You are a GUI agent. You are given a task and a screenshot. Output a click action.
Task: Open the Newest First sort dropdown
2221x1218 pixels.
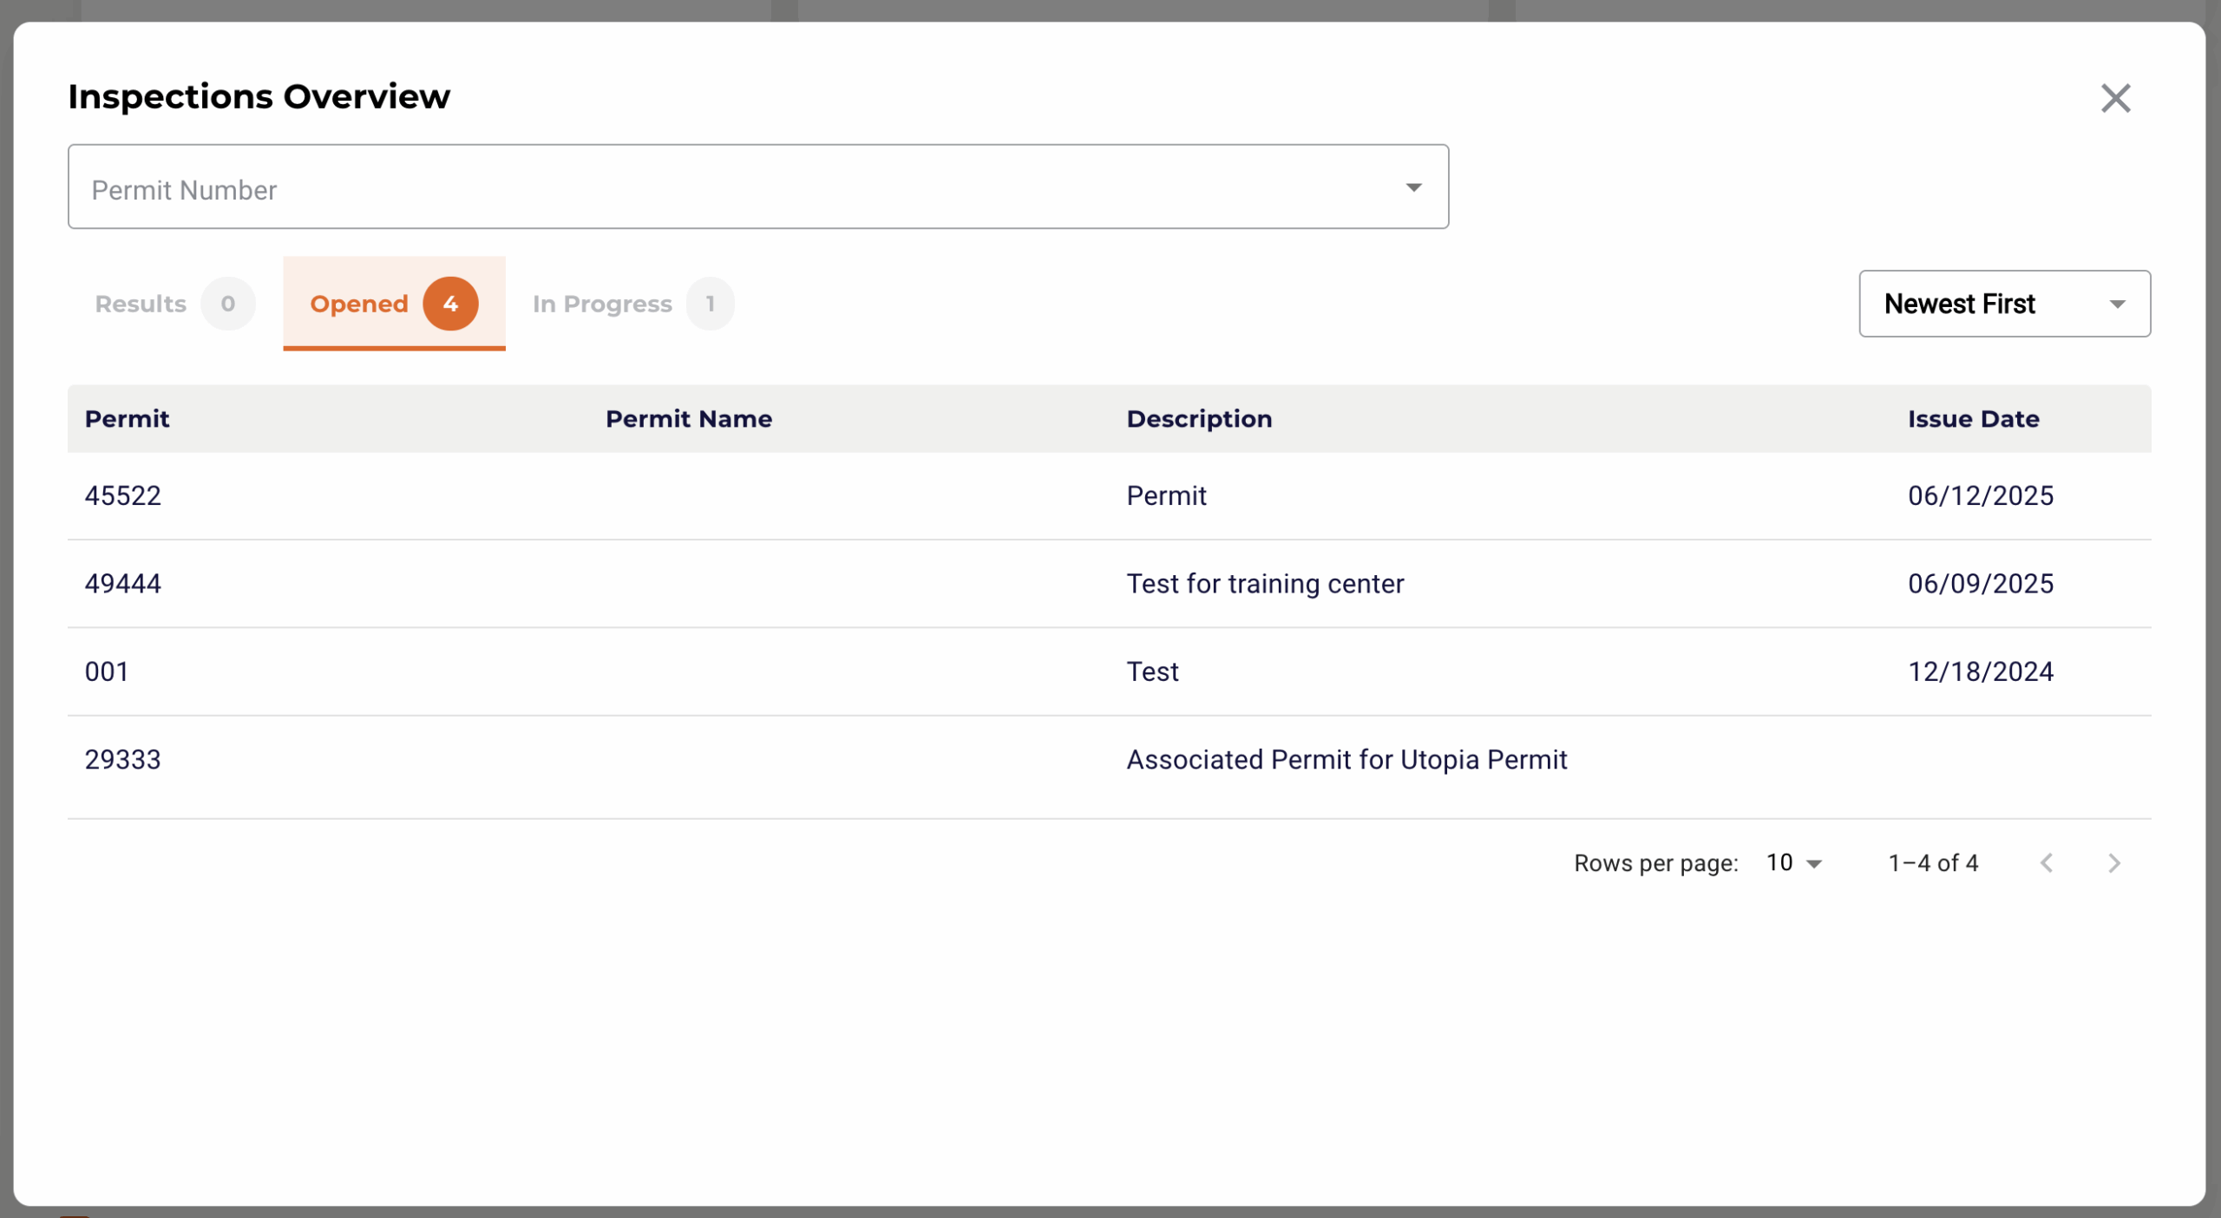point(2004,304)
